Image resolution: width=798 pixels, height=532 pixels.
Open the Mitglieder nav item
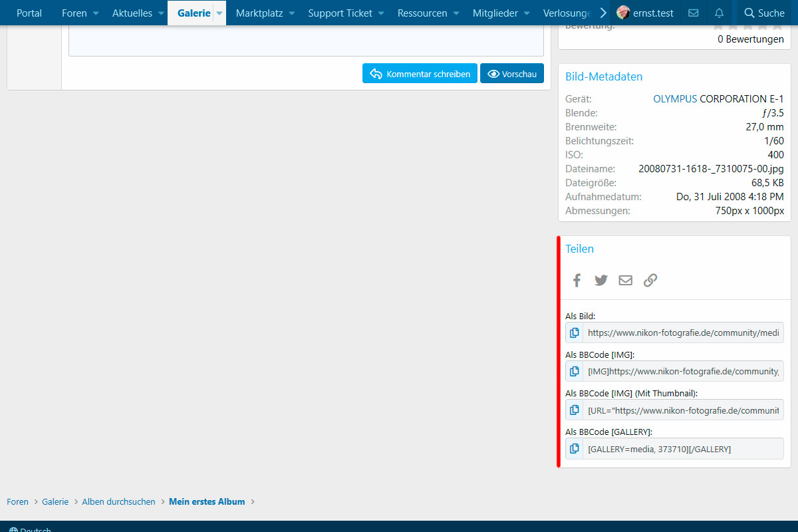(495, 13)
